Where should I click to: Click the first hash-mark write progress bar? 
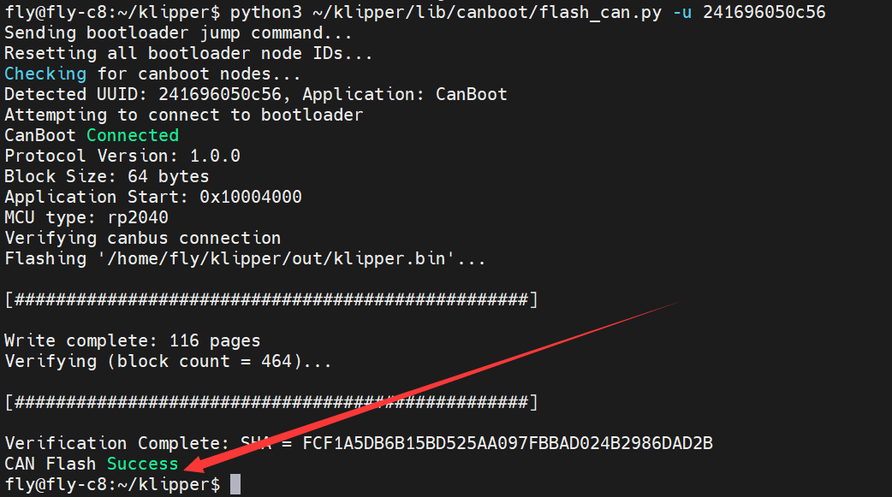(271, 299)
